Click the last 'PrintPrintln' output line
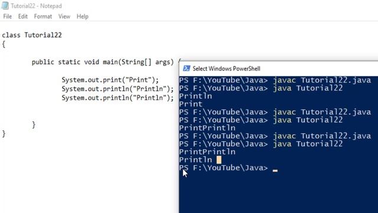Image resolution: width=378 pixels, height=213 pixels. coord(207,152)
